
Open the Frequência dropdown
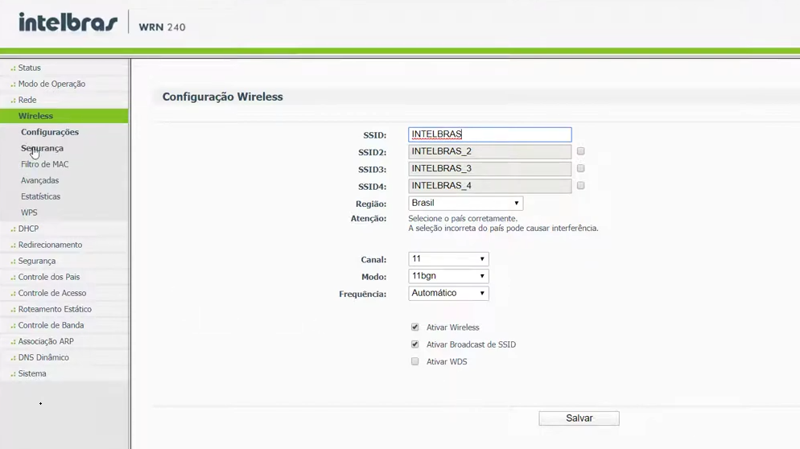(448, 294)
